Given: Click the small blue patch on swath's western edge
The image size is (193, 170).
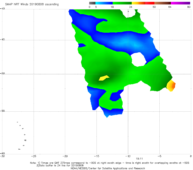Looking at the screenshot, I should (82, 45).
